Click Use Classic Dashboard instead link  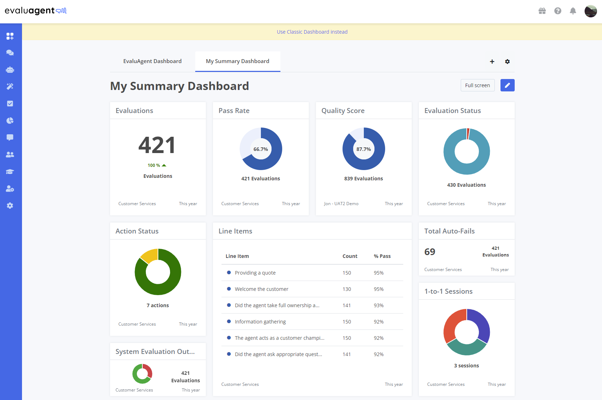point(312,32)
